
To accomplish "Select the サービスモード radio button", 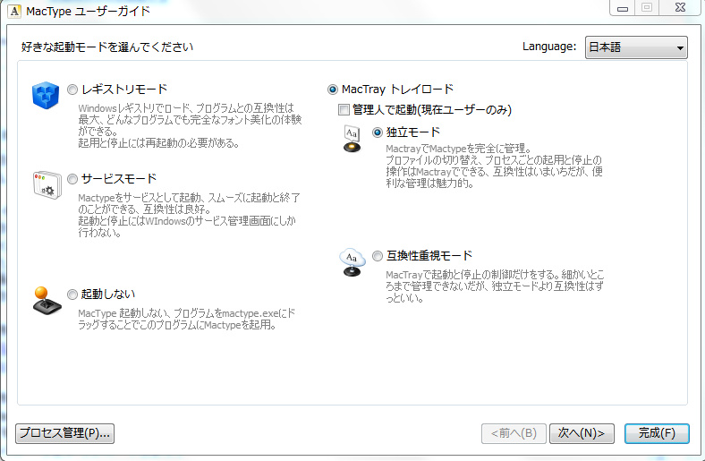I will point(72,179).
